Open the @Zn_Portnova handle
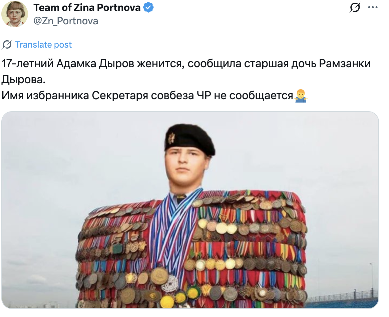Image resolution: width=389 pixels, height=317 pixels. point(66,21)
